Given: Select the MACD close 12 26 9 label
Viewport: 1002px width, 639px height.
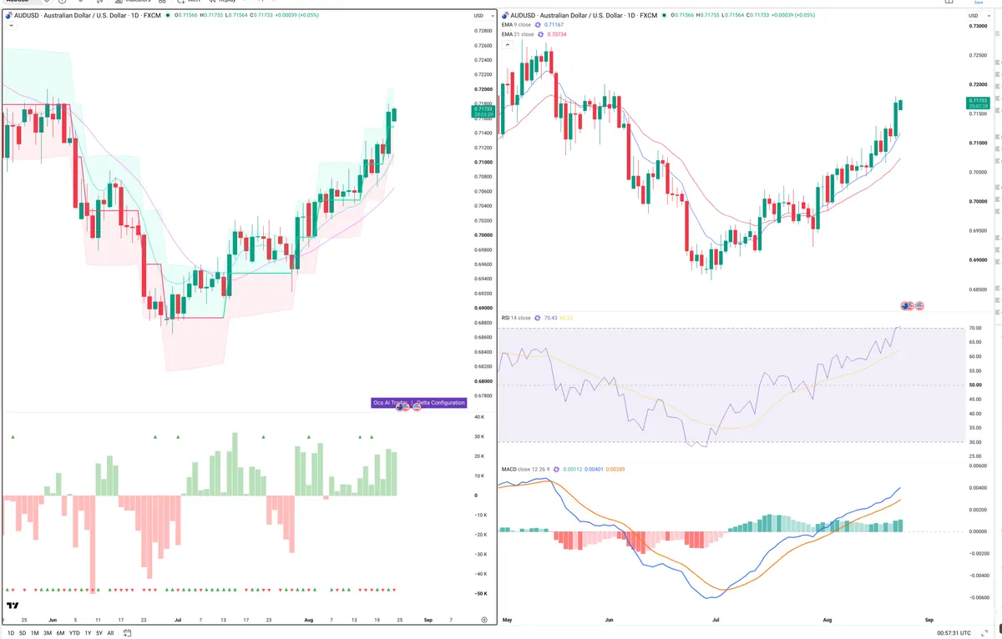Looking at the screenshot, I should coord(525,469).
